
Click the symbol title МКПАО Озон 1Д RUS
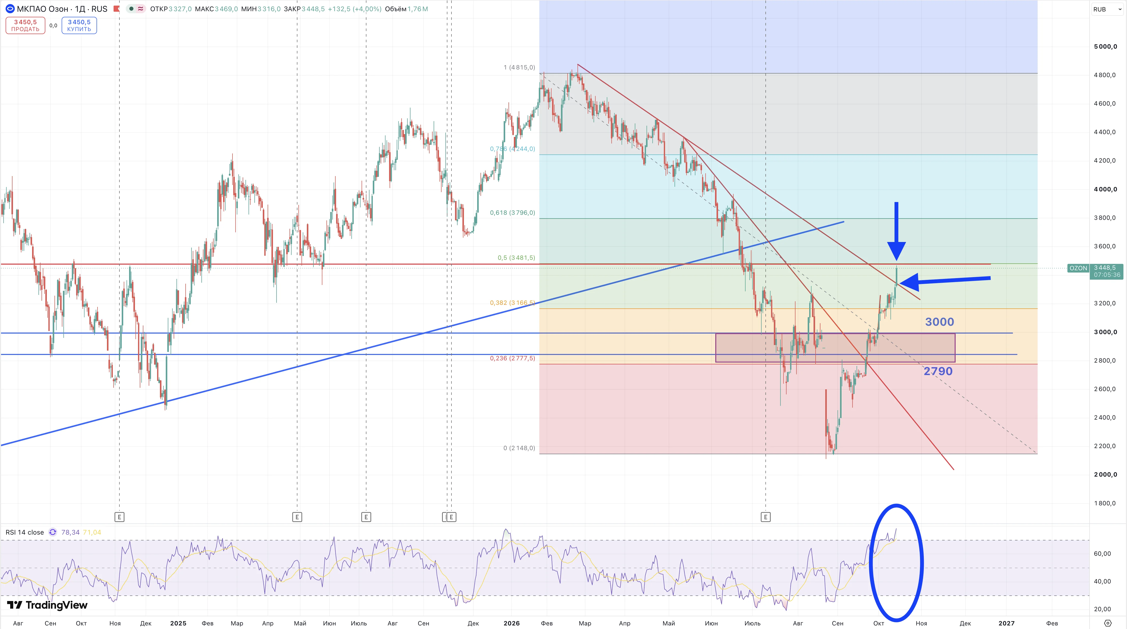point(62,9)
